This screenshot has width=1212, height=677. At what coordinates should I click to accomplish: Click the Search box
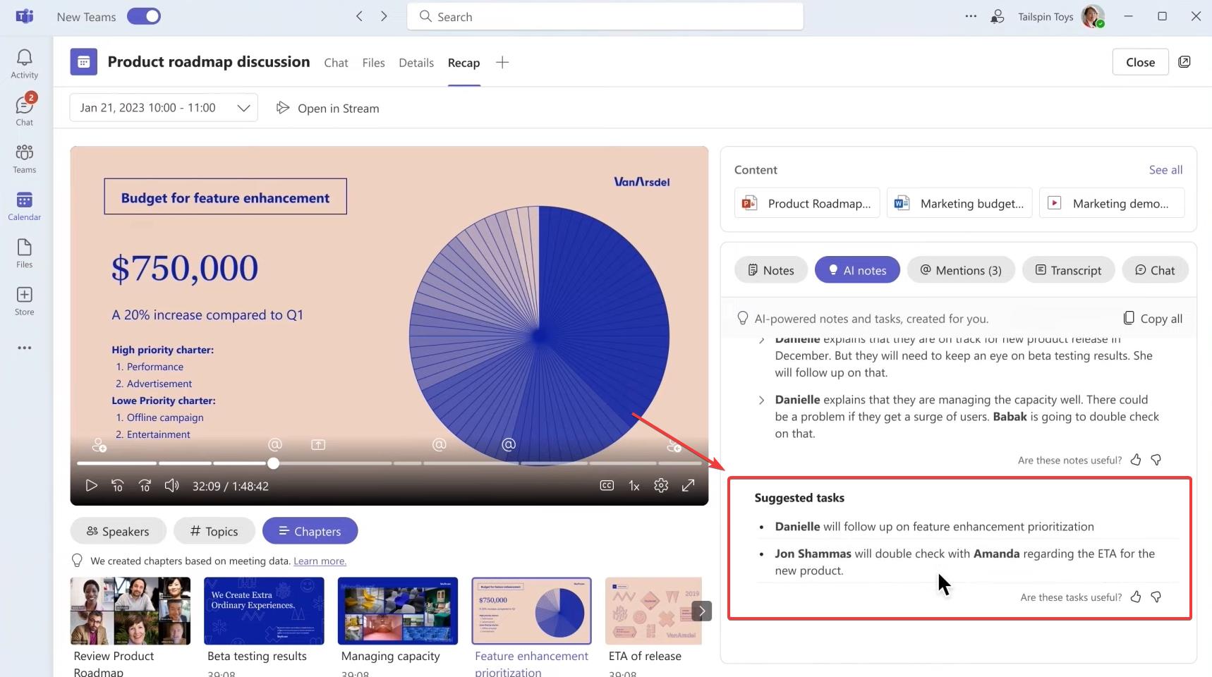coord(605,16)
